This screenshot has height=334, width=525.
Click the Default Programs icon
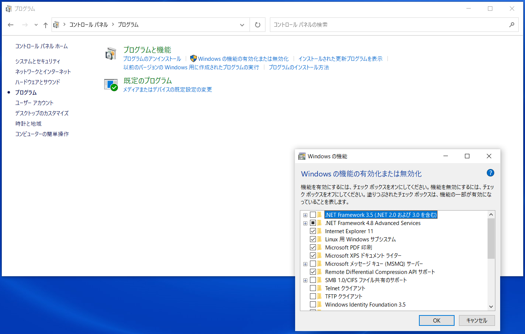click(111, 85)
